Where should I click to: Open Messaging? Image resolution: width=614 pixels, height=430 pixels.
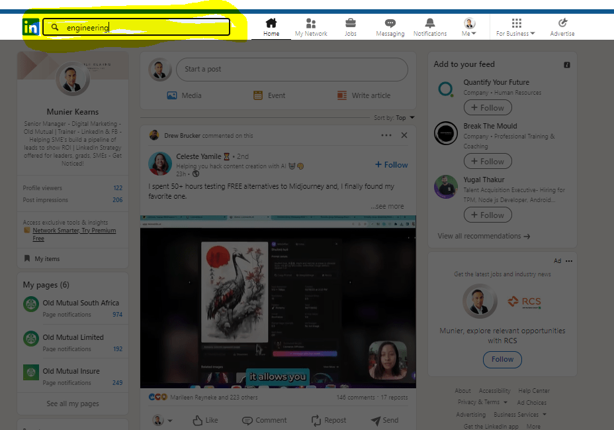[x=390, y=24]
